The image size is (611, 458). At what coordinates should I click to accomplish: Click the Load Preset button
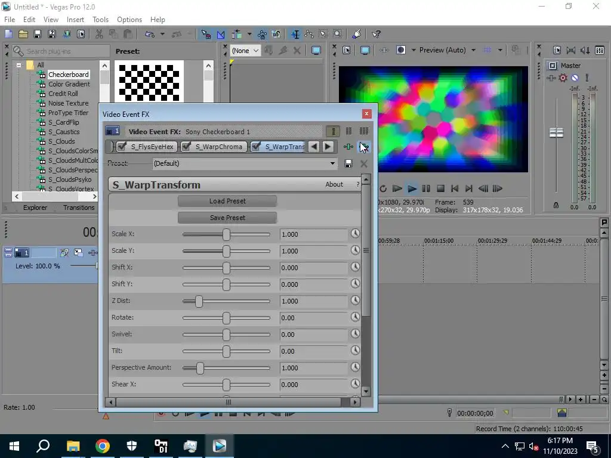pyautogui.click(x=227, y=201)
